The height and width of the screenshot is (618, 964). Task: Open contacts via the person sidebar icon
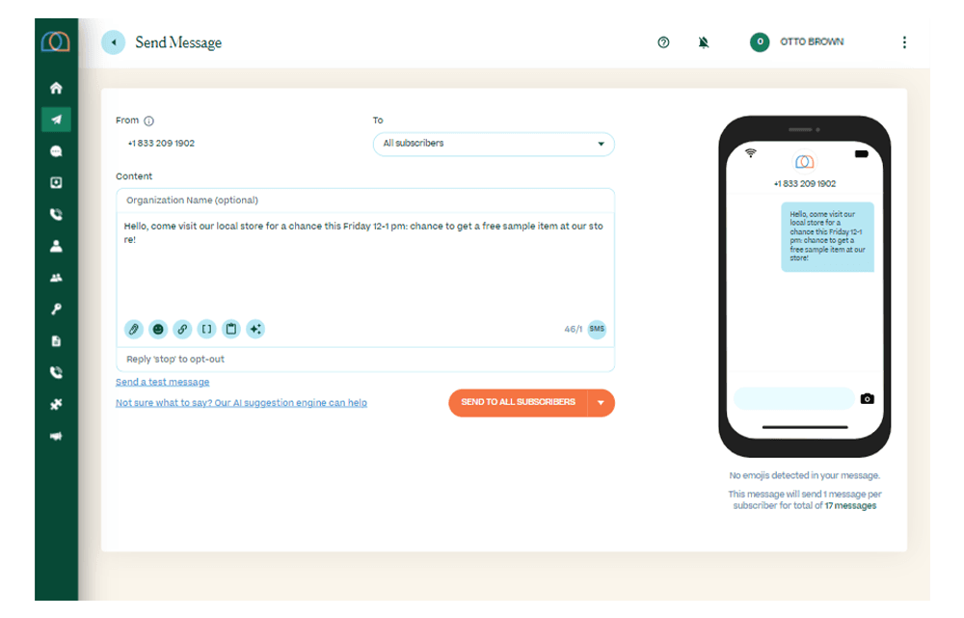(x=56, y=245)
